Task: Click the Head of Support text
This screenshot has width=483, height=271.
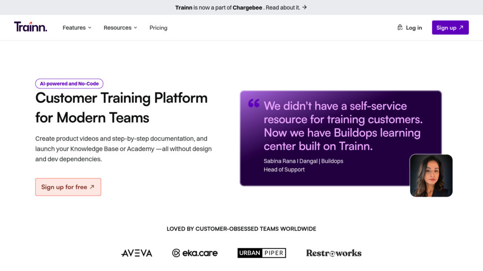Action: click(x=284, y=169)
